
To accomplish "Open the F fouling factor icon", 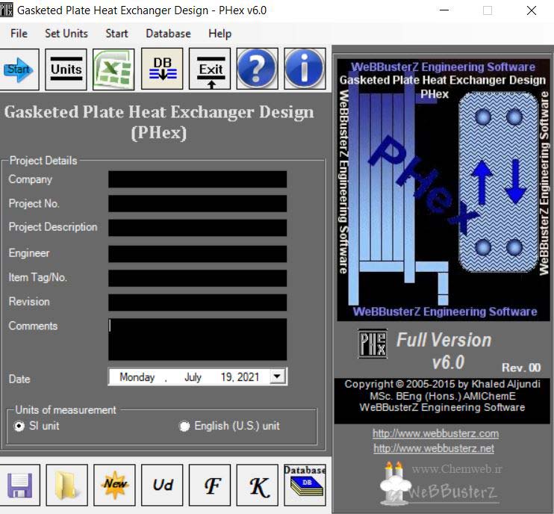I will (210, 486).
